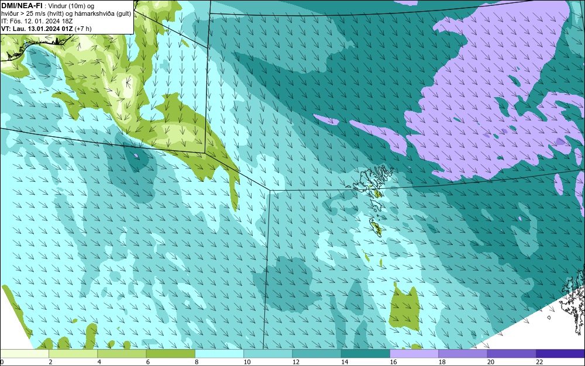Click the 14-16 m/s dark teal legend swatch

(x=366, y=353)
